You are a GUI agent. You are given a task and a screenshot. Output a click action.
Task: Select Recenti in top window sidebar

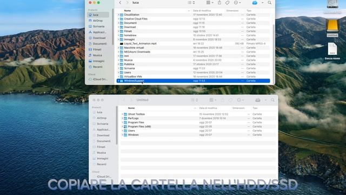point(98,67)
